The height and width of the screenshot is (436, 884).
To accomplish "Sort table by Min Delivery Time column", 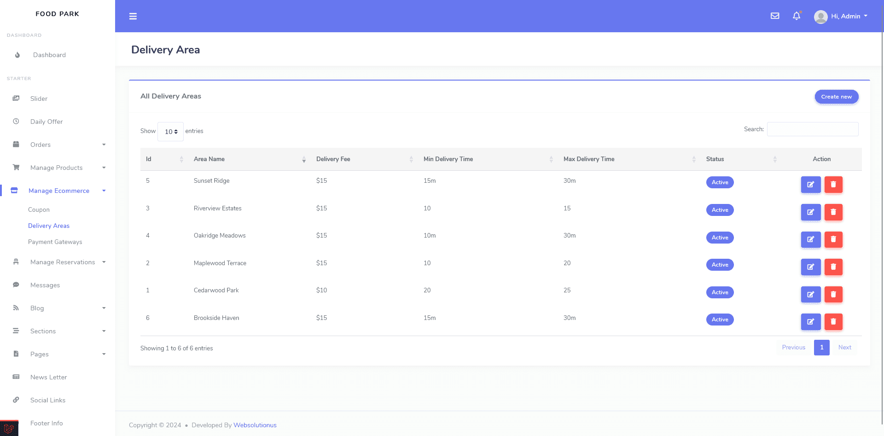I will 488,159.
